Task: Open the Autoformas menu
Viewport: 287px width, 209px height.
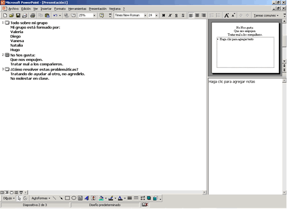Action: tap(41, 198)
